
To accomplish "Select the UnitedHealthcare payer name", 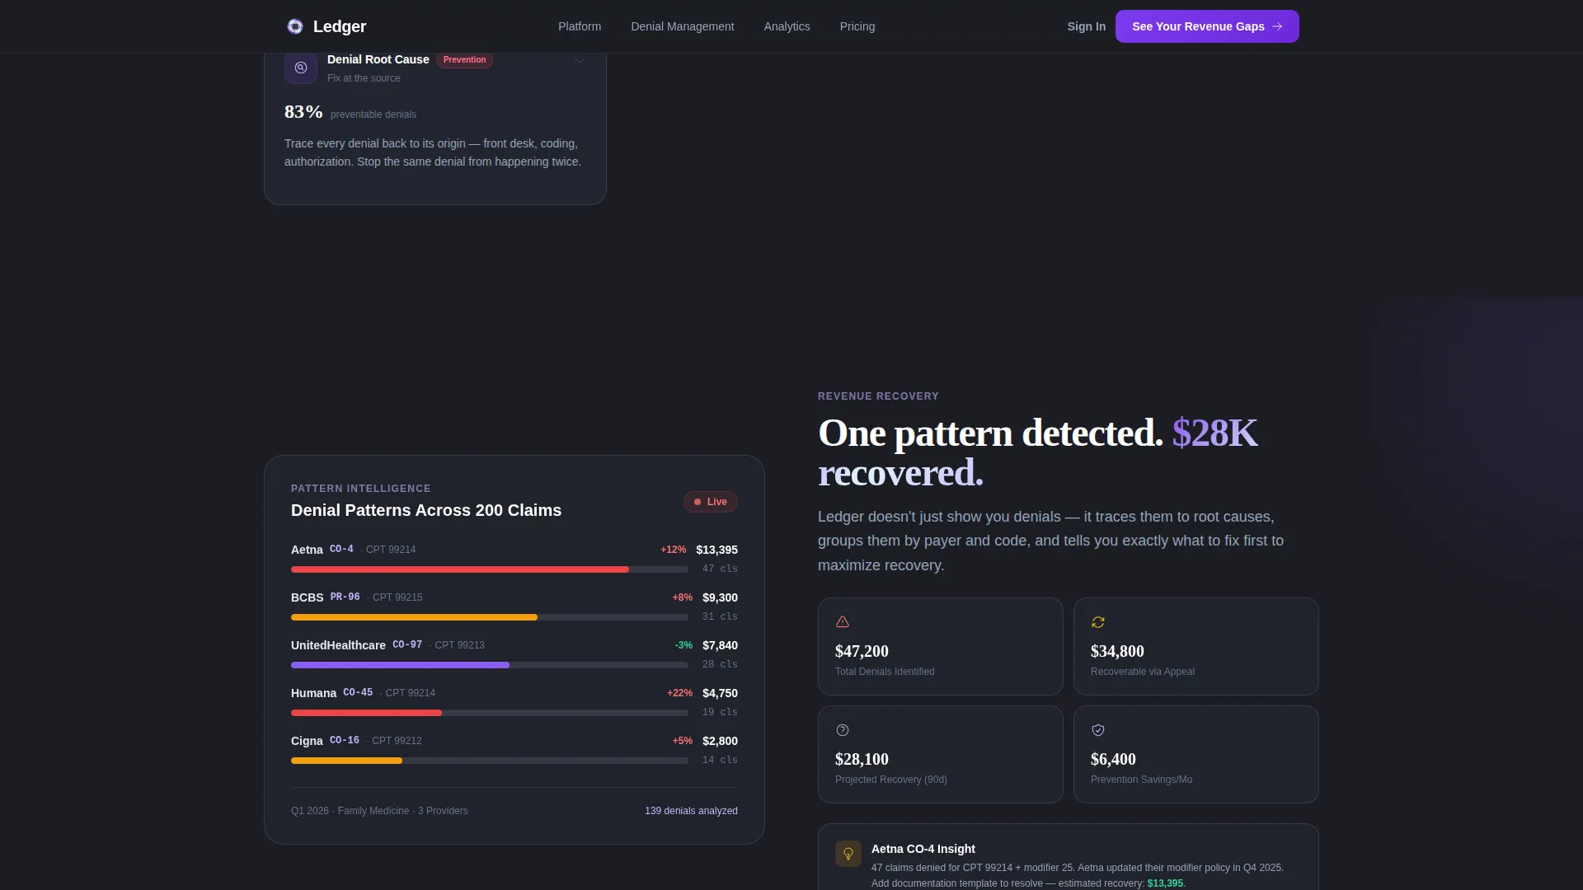I will coord(338,645).
